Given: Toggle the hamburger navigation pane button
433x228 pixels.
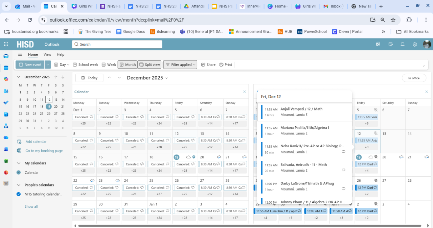Looking at the screenshot, I should [x=20, y=54].
